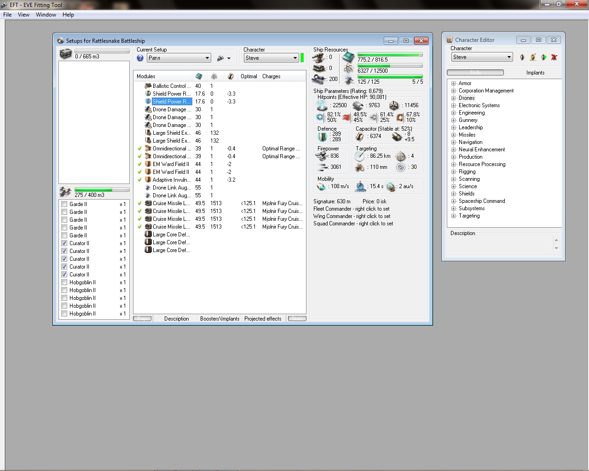Click the Description scrollbar down arrow in Character Editor
Image resolution: width=589 pixels, height=471 pixels.
(x=556, y=248)
